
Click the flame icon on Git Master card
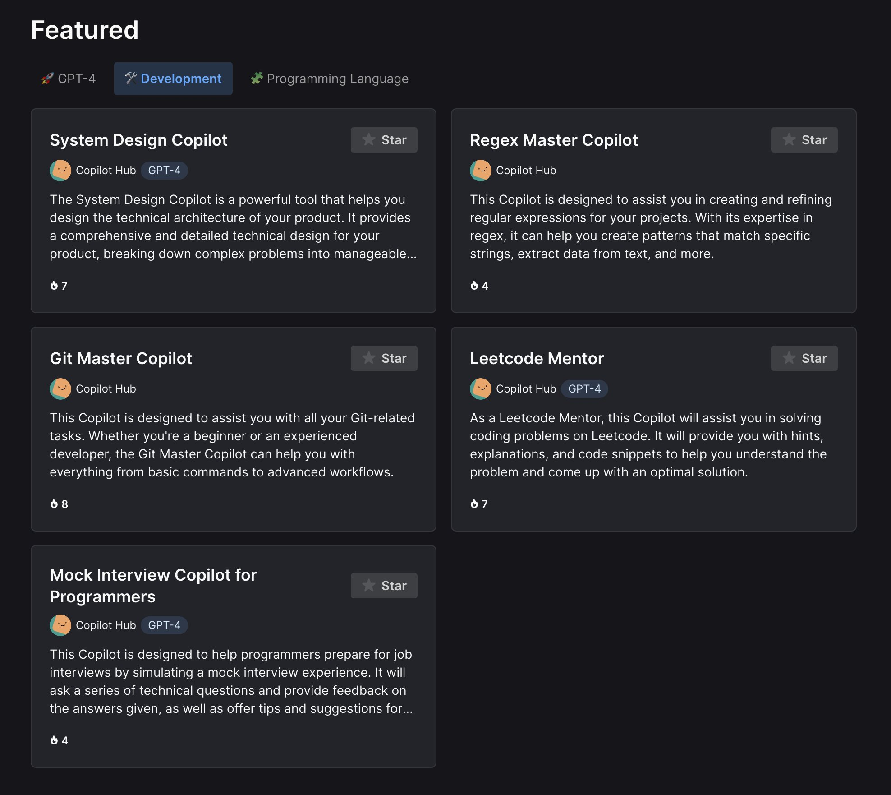pyautogui.click(x=54, y=504)
